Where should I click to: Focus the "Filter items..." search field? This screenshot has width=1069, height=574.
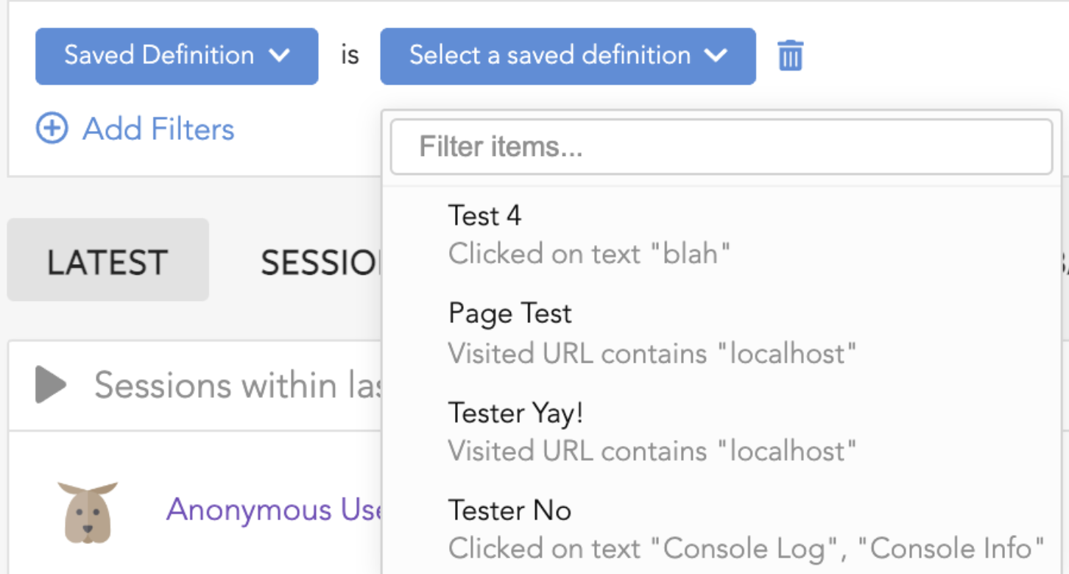click(x=722, y=147)
